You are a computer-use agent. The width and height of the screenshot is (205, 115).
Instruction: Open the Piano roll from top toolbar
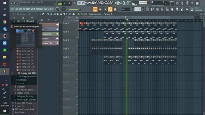[x=152, y=9]
